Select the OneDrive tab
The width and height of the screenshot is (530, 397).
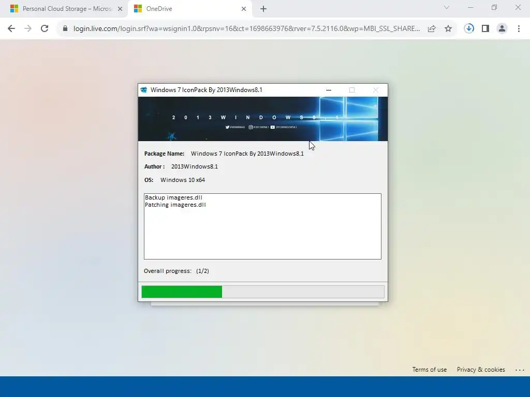(190, 9)
